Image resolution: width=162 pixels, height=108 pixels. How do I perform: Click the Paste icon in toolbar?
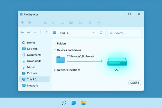coord(62,22)
